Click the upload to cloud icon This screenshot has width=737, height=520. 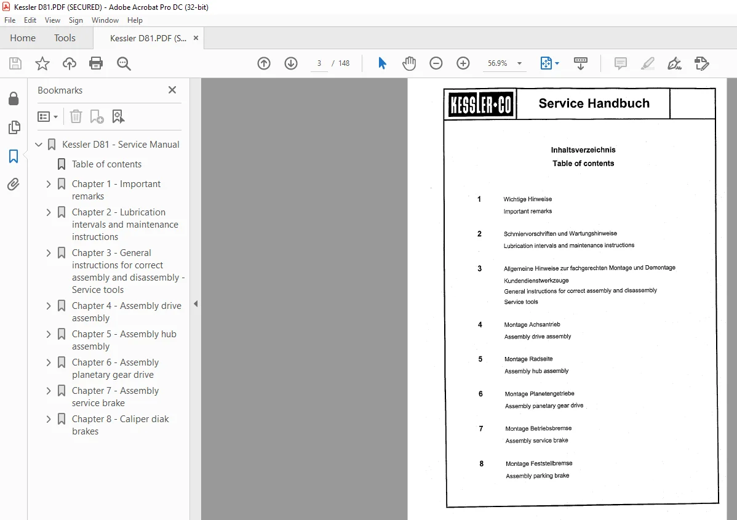70,63
